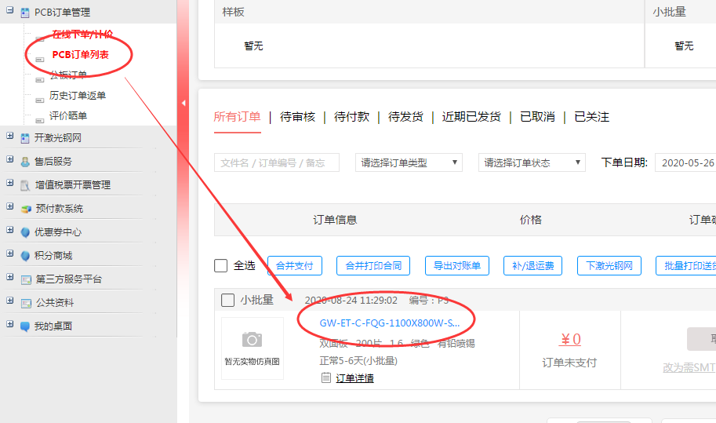716x423 pixels.
Task: Click the 预付款系统 icon in sidebar
Action: [26, 209]
